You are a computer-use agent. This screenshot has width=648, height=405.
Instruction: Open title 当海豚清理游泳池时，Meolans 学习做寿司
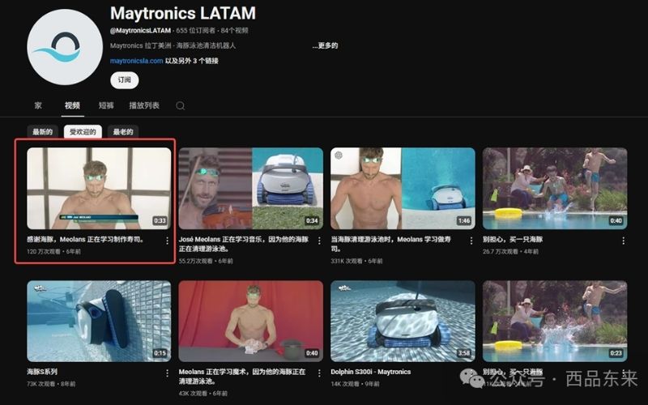click(x=391, y=244)
